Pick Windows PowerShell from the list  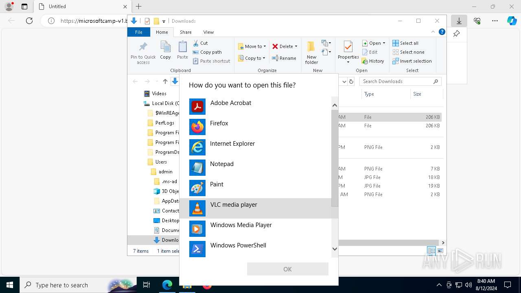tap(255, 249)
